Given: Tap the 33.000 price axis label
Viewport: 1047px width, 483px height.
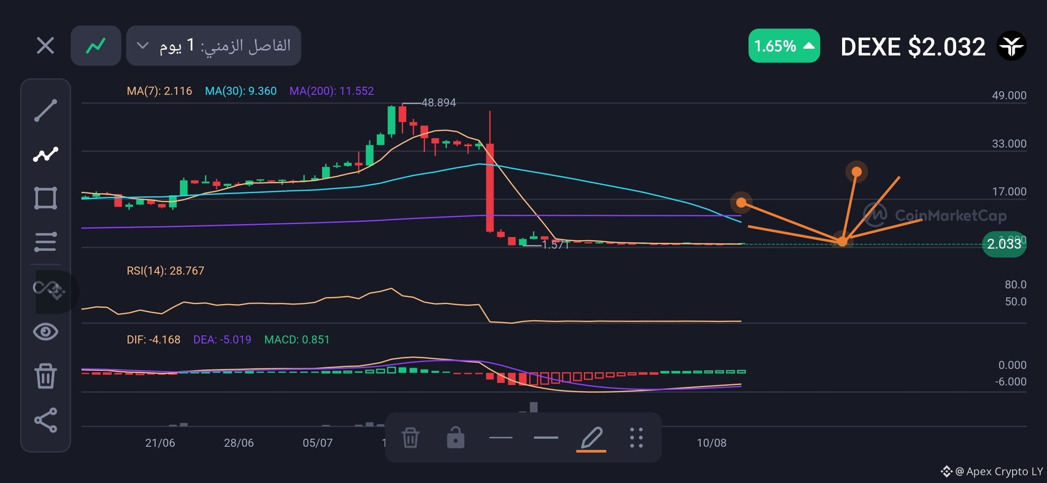Looking at the screenshot, I should pyautogui.click(x=1009, y=144).
